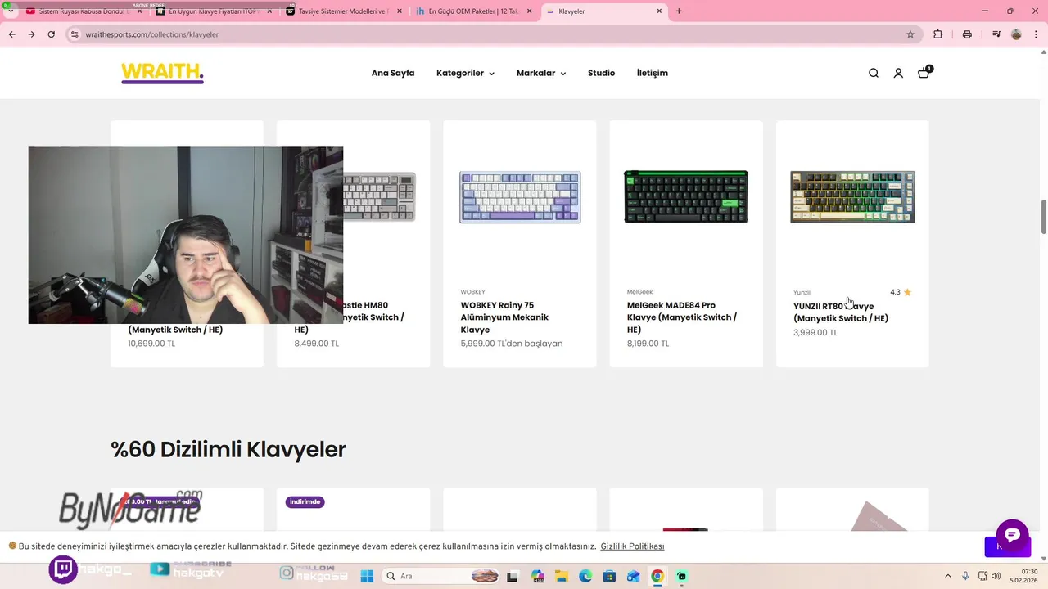This screenshot has height=589, width=1048.
Task: Go back with browser back arrow
Action: (11, 34)
